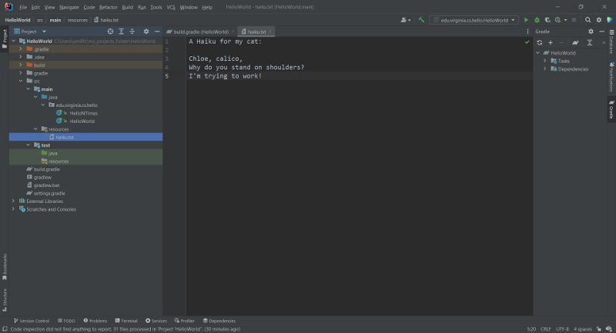This screenshot has width=616, height=333.
Task: Open Notifications side tool window
Action: pyautogui.click(x=611, y=76)
